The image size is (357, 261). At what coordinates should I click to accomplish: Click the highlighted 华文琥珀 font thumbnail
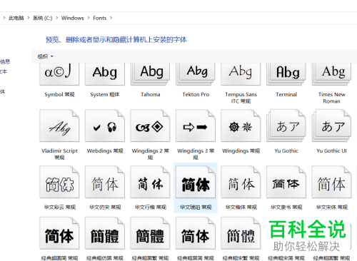pos(196,182)
